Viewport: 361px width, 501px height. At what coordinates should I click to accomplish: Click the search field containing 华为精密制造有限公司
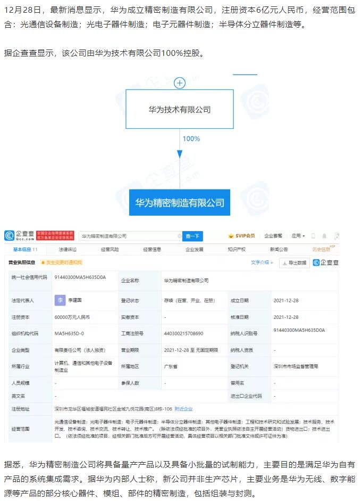click(x=130, y=236)
